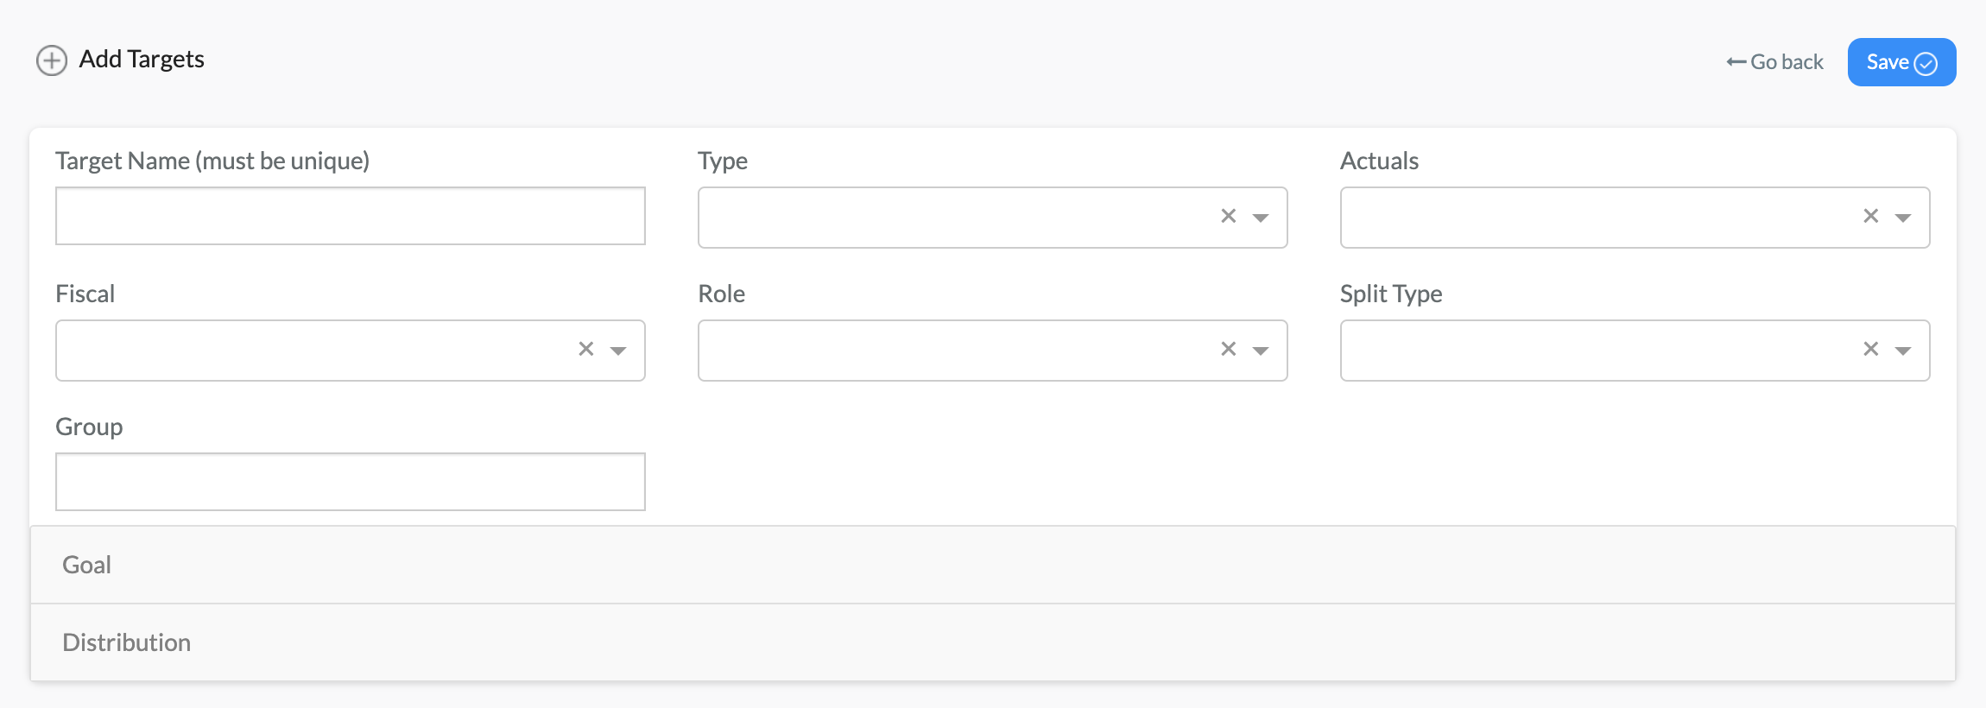Open the Role dropdown arrow
The height and width of the screenshot is (708, 1986).
1261,351
